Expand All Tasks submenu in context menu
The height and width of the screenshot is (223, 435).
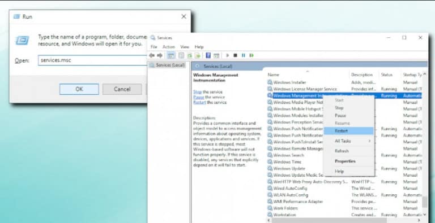tap(349, 141)
